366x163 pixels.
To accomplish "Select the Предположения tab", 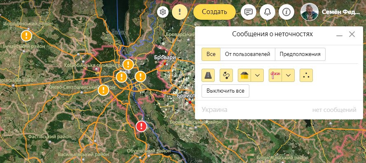I will 300,54.
